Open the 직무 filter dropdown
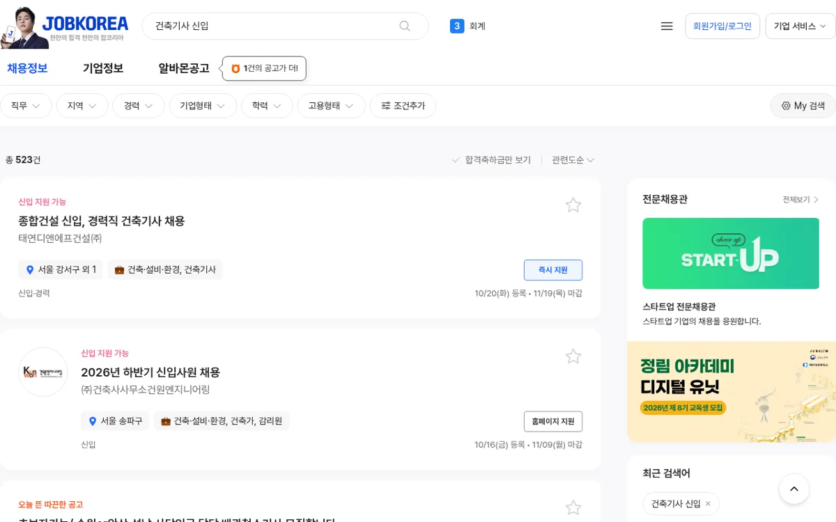This screenshot has height=522, width=836. click(x=26, y=106)
